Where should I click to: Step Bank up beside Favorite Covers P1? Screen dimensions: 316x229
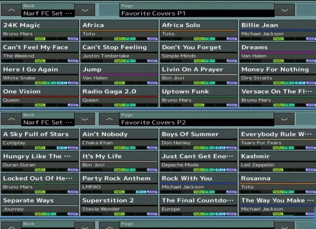pyautogui.click(x=11, y=10)
